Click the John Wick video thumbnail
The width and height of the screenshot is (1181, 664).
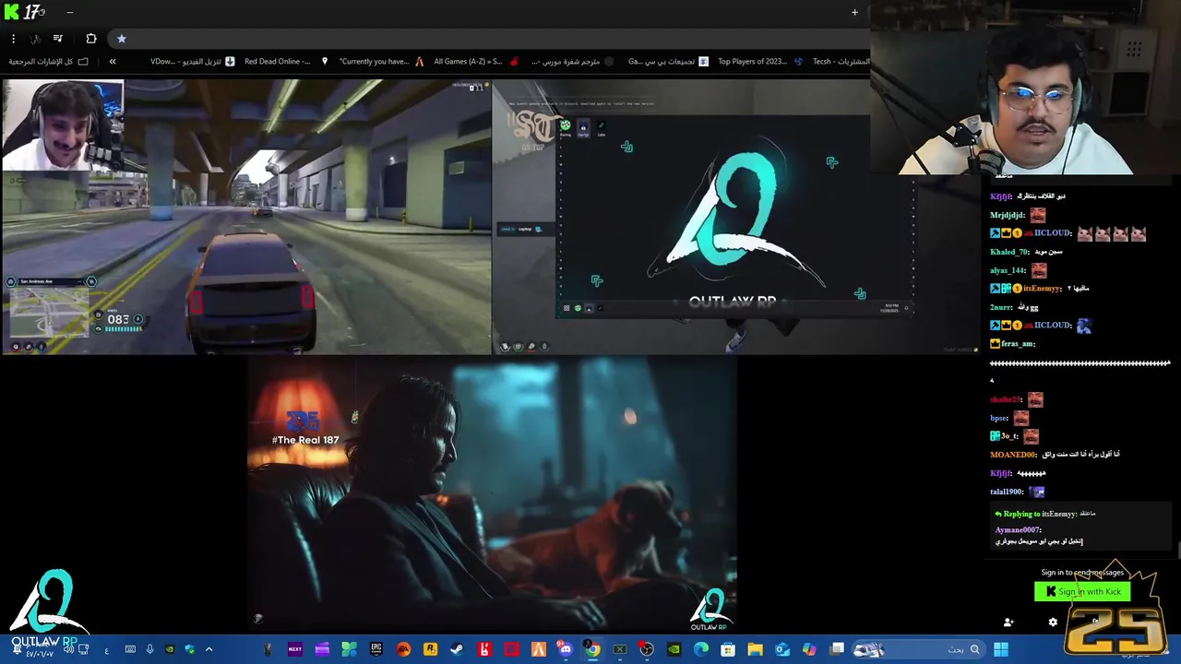click(492, 495)
